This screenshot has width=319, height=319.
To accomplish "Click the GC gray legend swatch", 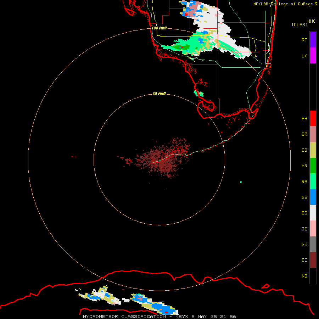I will 313,244.
